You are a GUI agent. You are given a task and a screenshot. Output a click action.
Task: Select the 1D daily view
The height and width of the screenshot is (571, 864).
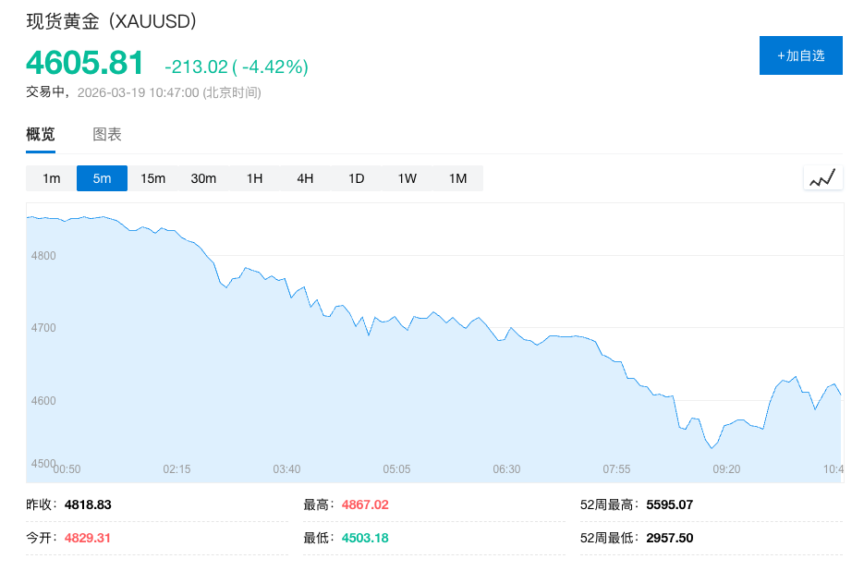[x=356, y=177]
